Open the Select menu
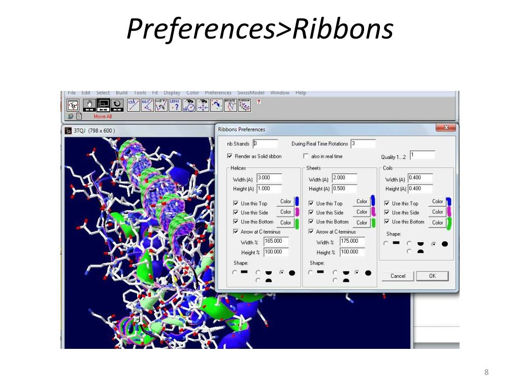The height and width of the screenshot is (390, 520). pyautogui.click(x=103, y=93)
